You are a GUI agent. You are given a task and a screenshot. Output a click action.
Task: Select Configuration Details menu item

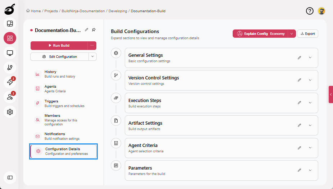coord(64,151)
